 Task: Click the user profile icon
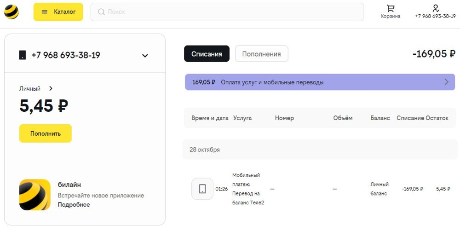coord(436,8)
